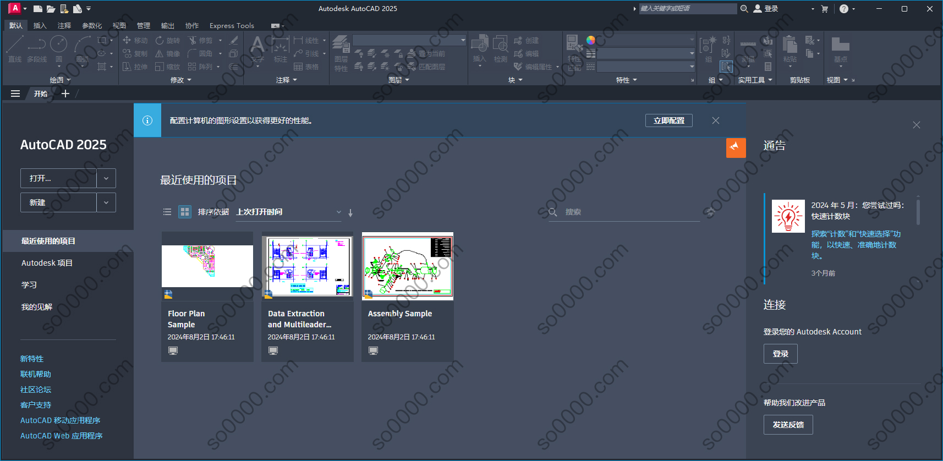Click the Match Properties (特性匹配) icon
This screenshot has height=461, width=943.
point(574,53)
